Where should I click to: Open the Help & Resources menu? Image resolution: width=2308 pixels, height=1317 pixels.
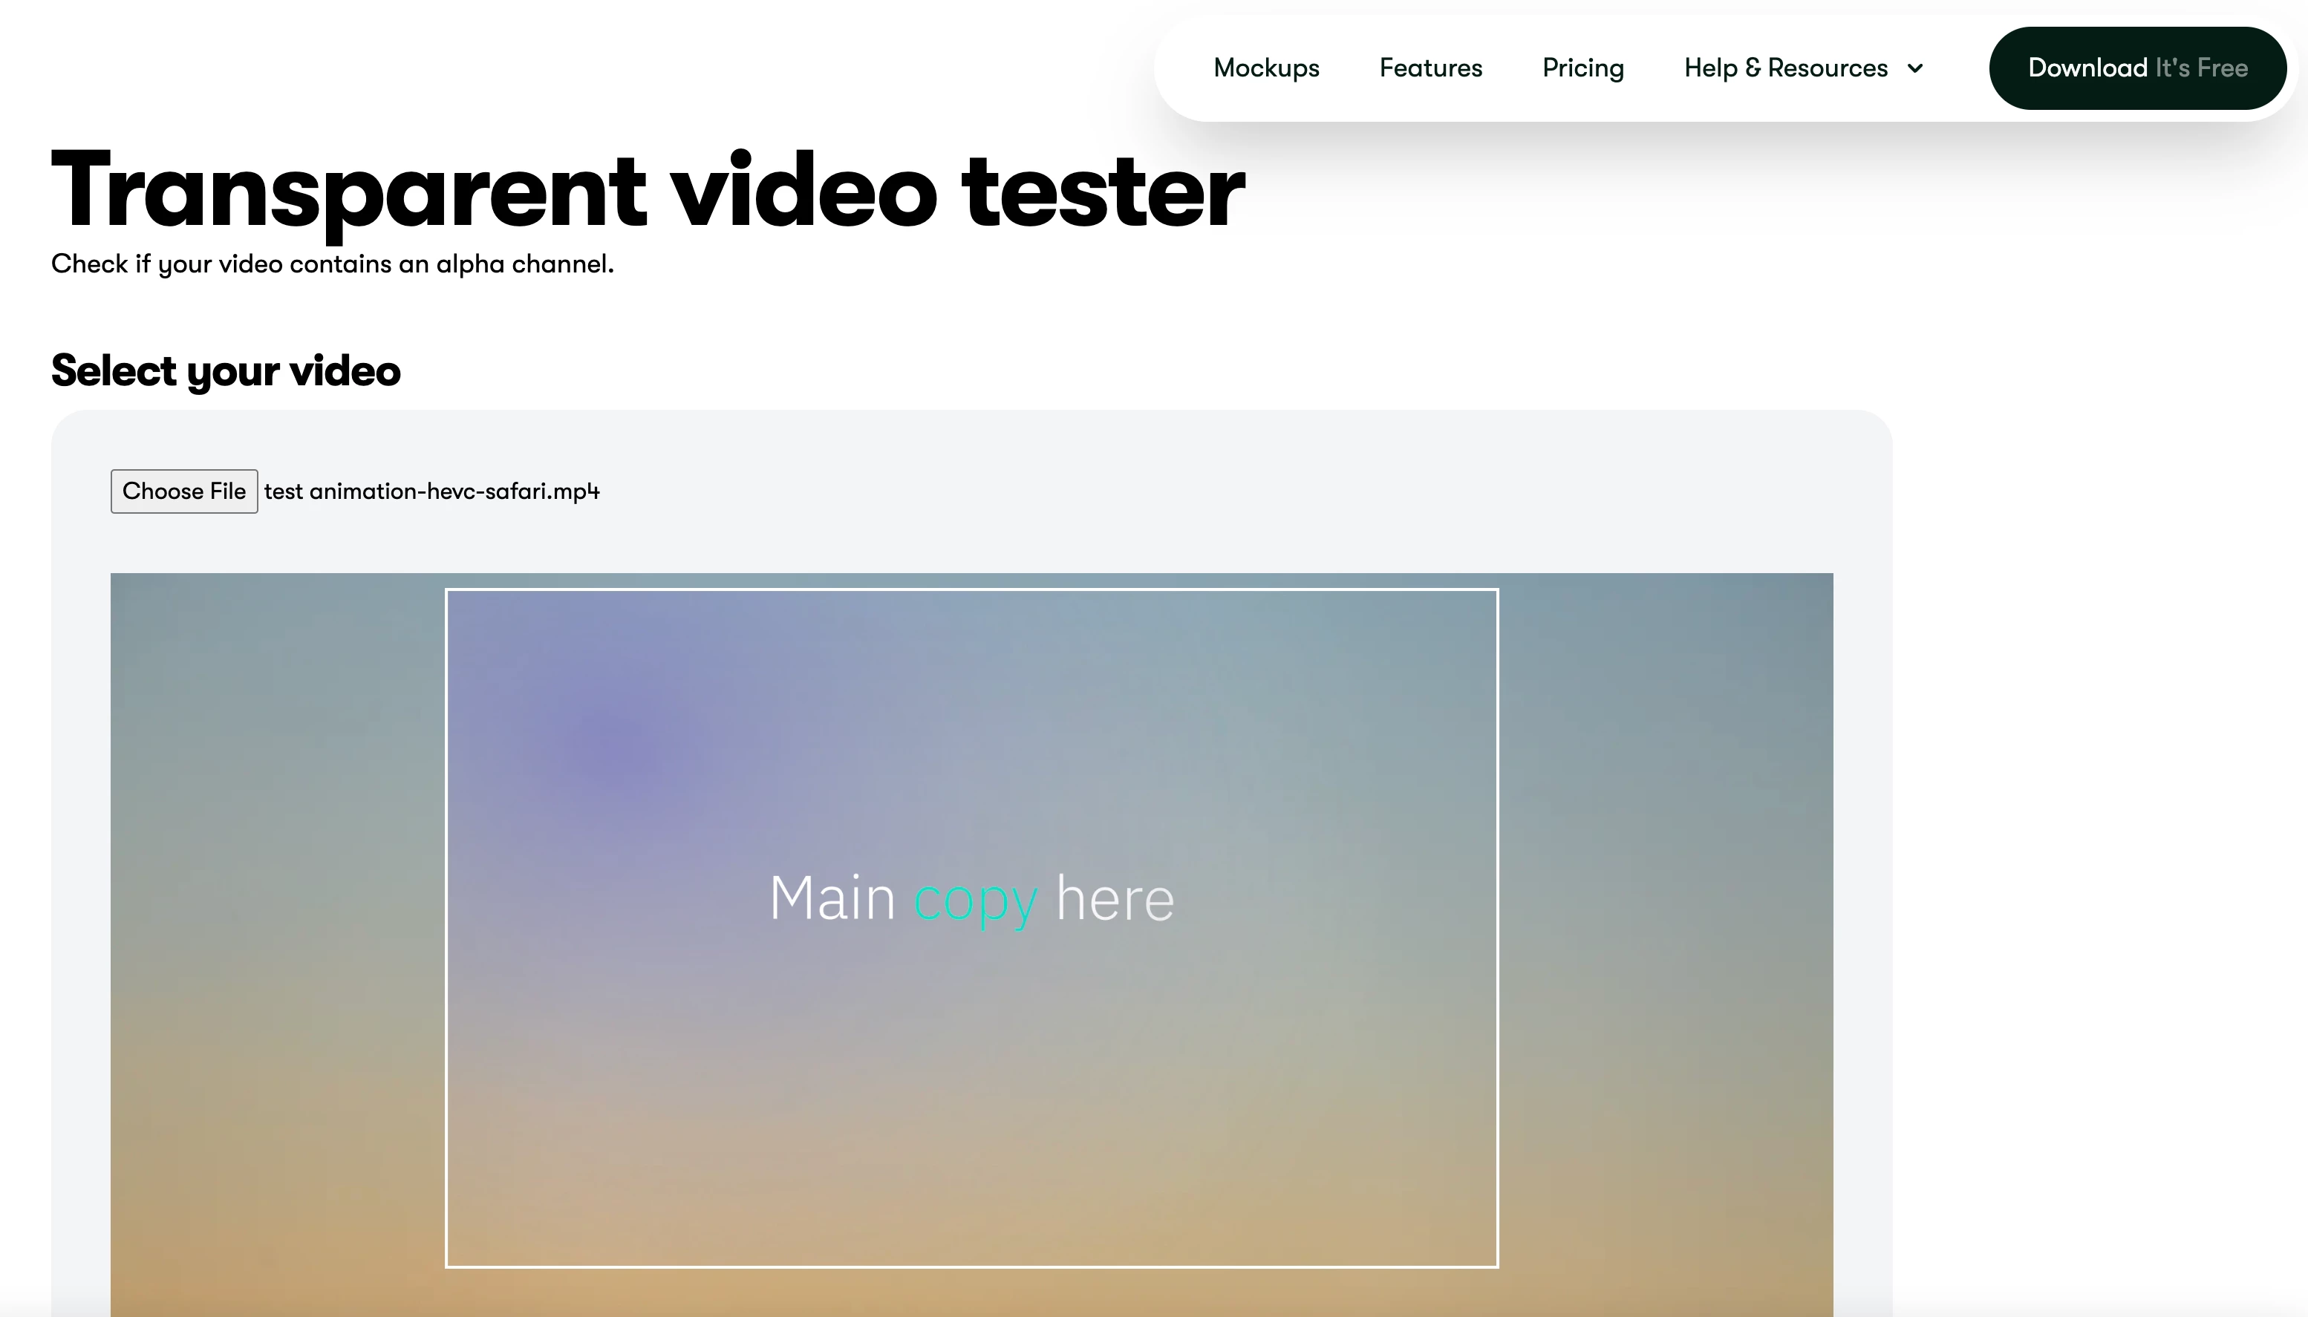pyautogui.click(x=1785, y=68)
